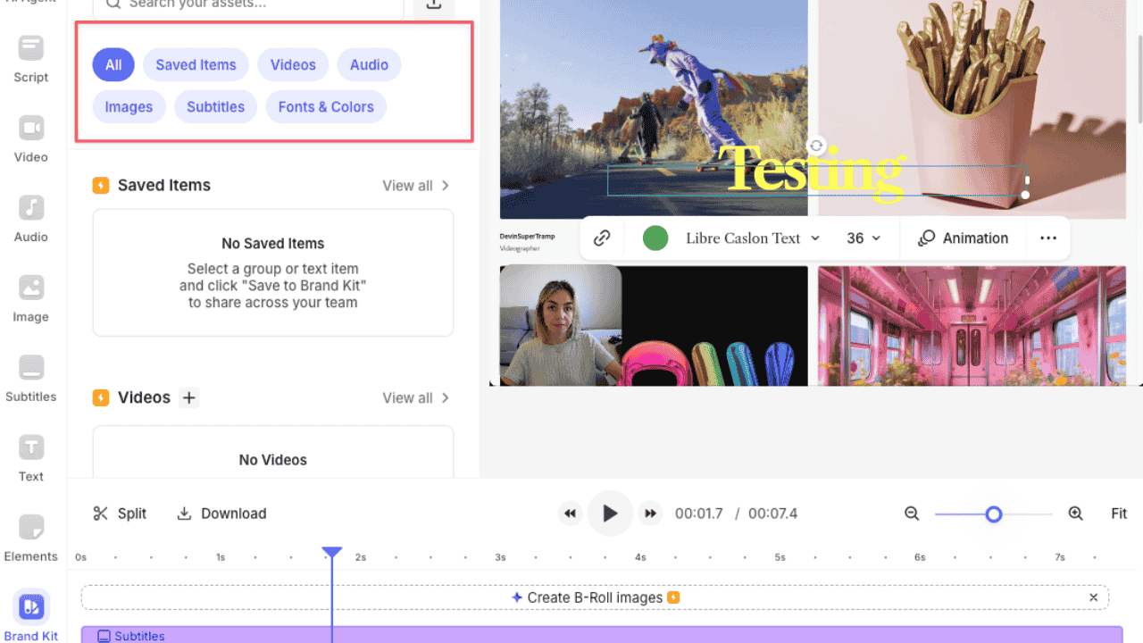Download the project
Image resolution: width=1143 pixels, height=643 pixels.
[221, 514]
